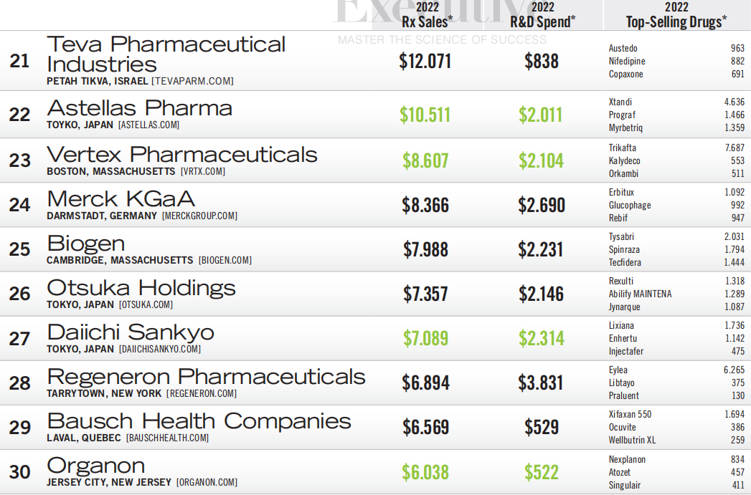
Task: Select the Eylea drug entry
Action: pos(618,370)
